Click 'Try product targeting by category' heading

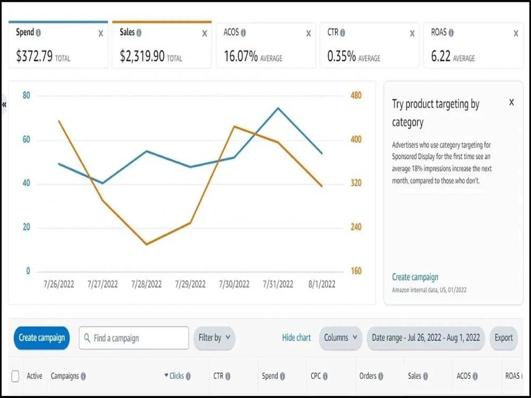[x=436, y=113]
